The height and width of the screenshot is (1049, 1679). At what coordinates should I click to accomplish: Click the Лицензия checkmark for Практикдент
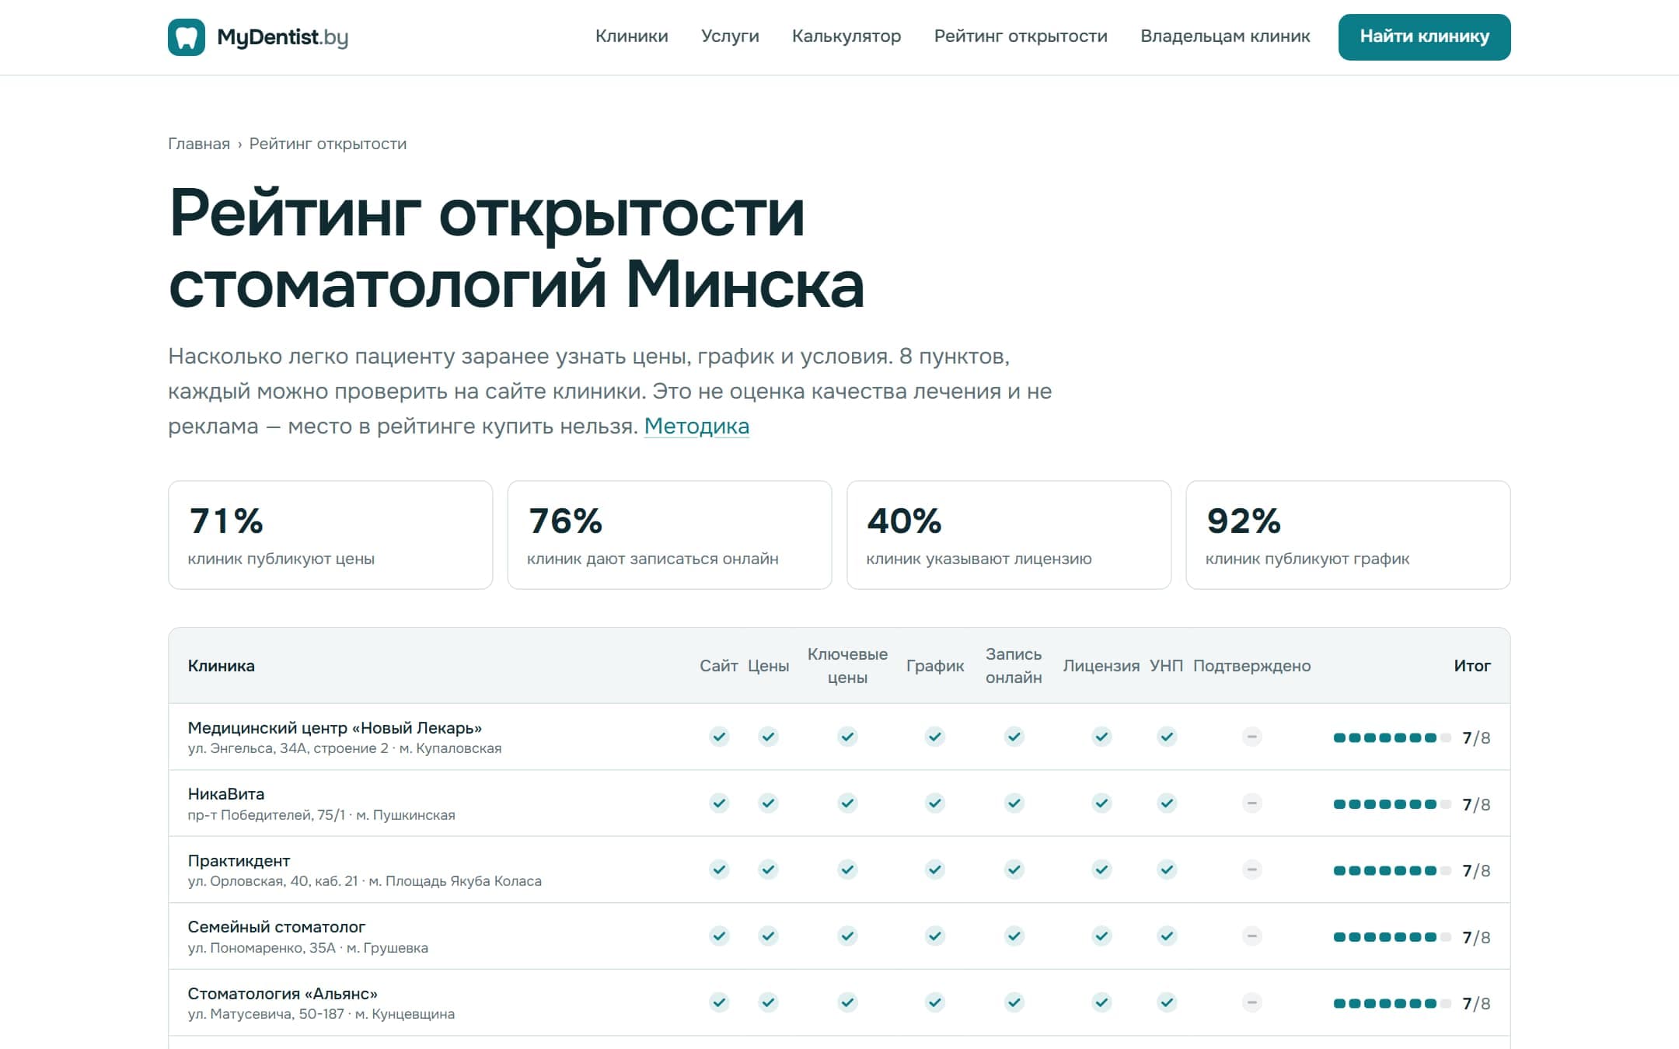click(x=1101, y=870)
